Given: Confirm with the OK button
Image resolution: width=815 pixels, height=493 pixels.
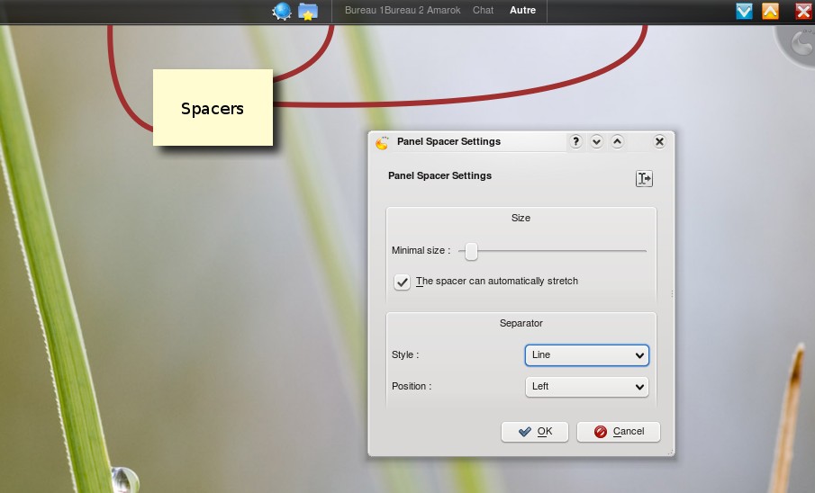Looking at the screenshot, I should [x=535, y=432].
